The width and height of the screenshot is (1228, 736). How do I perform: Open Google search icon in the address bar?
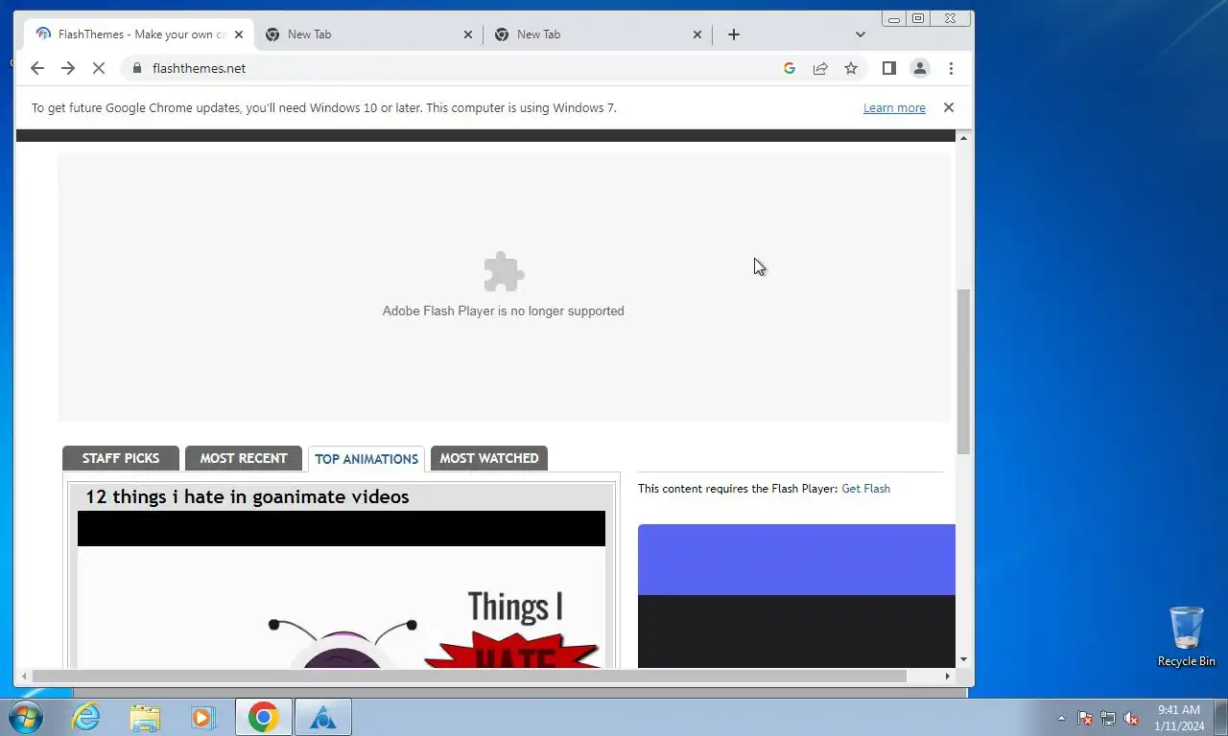790,68
